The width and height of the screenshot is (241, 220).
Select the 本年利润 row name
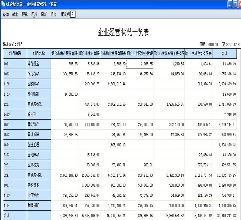click(39, 195)
